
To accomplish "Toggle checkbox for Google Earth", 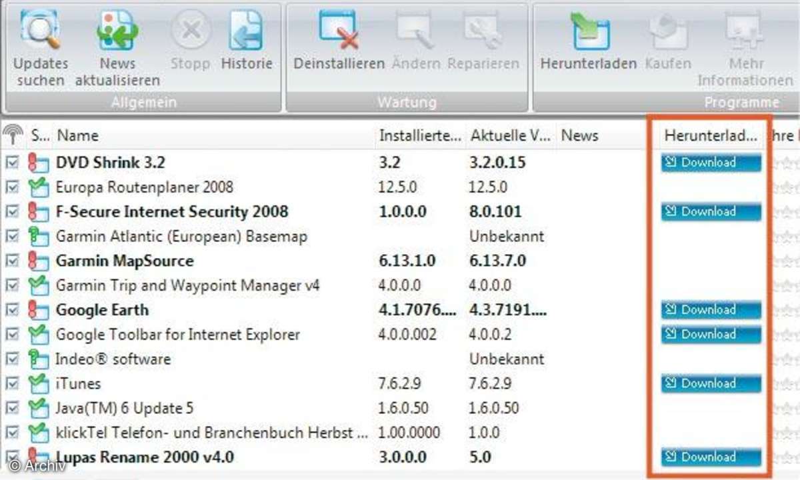I will click(x=13, y=310).
